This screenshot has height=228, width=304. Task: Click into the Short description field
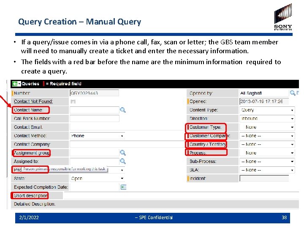click(181, 195)
